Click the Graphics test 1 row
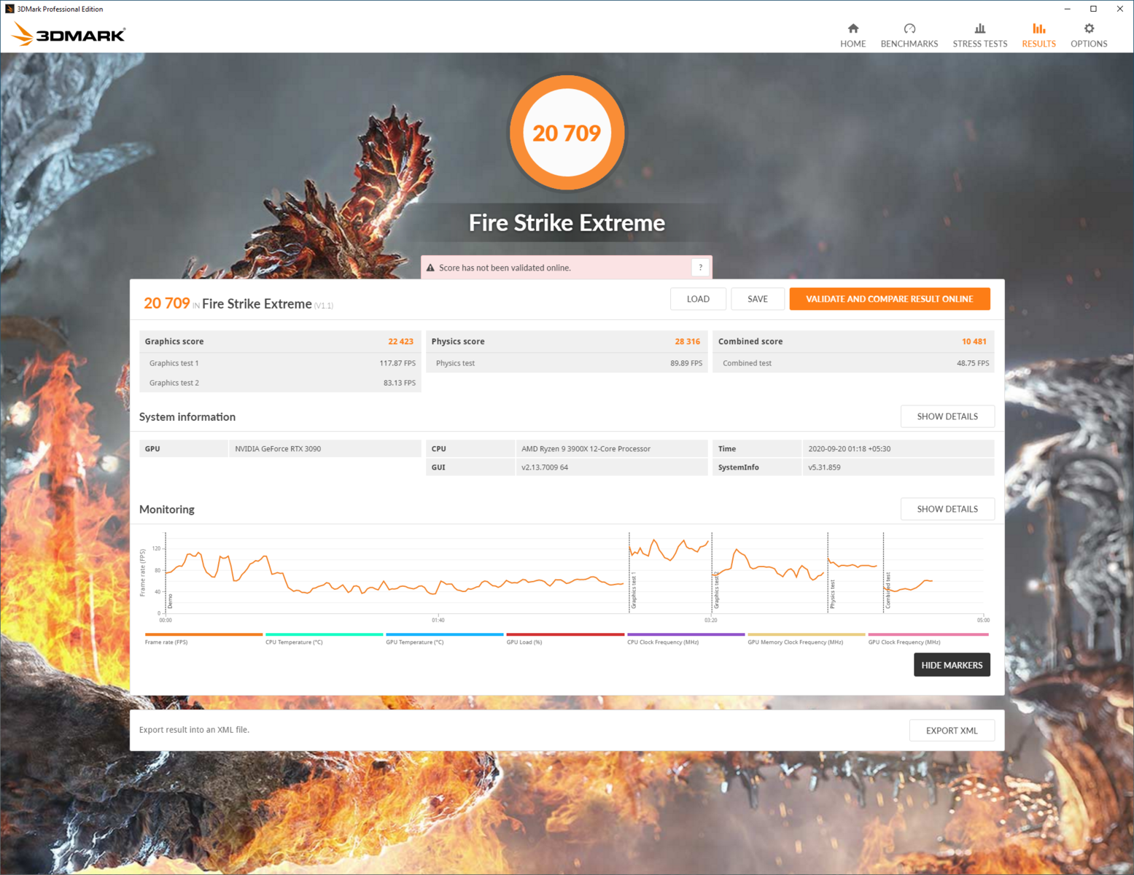 (280, 363)
